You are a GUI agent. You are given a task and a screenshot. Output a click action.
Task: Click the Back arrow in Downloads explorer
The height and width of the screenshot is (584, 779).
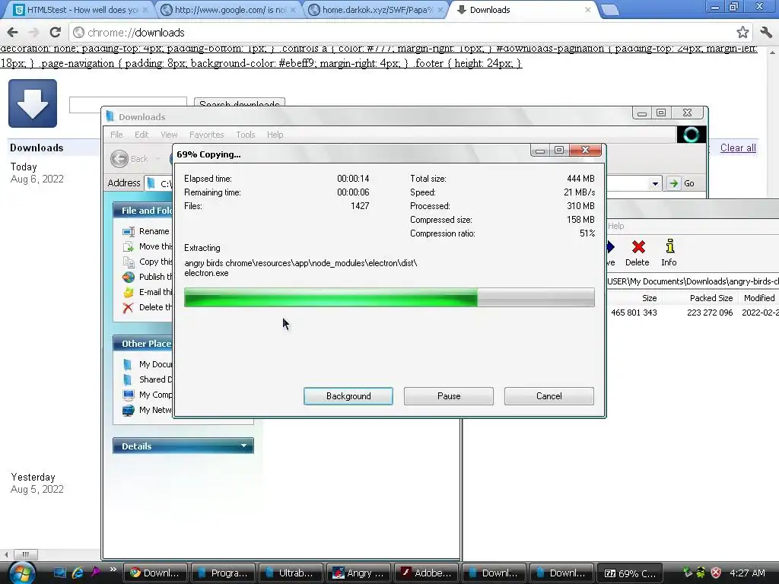point(119,159)
